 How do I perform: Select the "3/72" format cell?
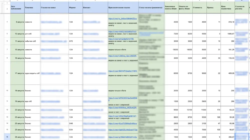pos(76,41)
